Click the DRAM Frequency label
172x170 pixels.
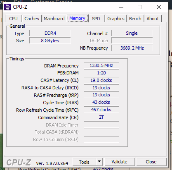click(x=61, y=66)
